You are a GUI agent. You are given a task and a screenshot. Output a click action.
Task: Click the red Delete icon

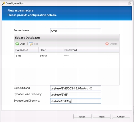(x=107, y=44)
